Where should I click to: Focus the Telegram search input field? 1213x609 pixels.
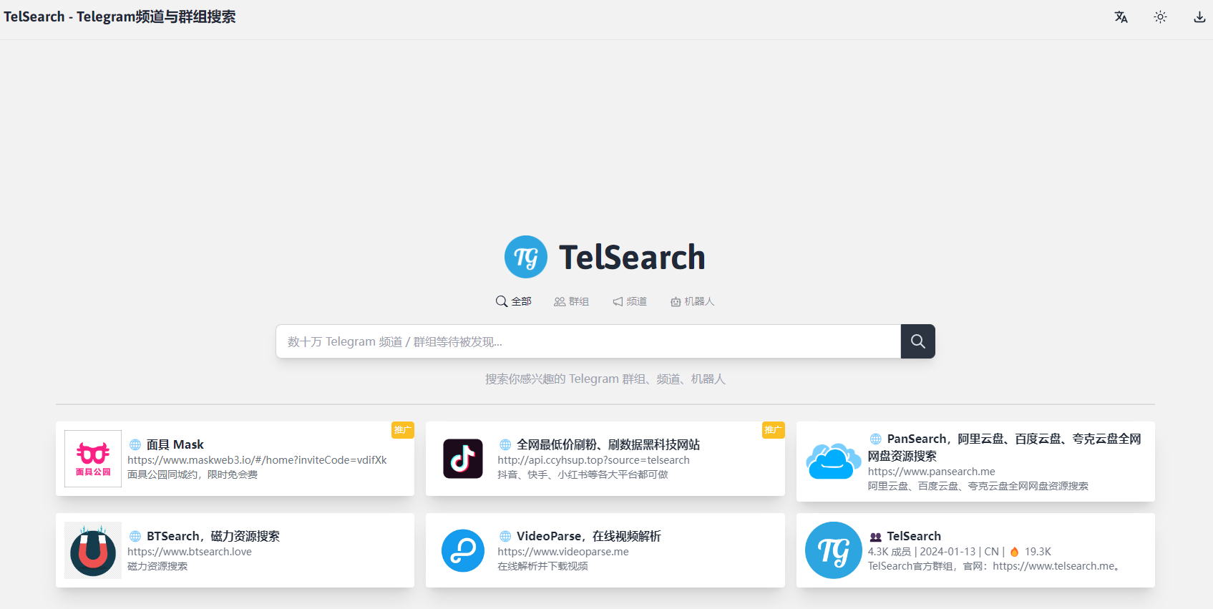coord(588,341)
